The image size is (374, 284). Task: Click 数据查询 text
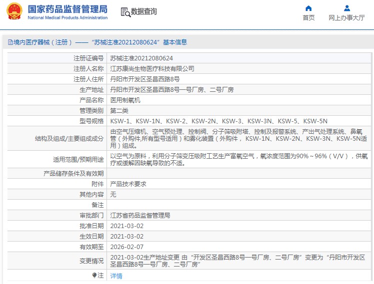coord(143,11)
